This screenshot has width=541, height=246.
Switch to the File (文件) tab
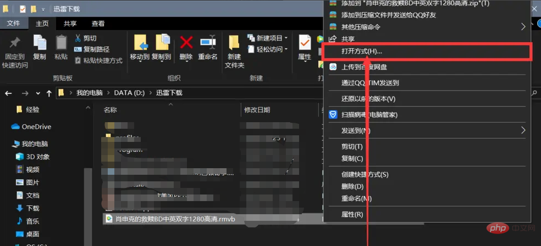[13, 24]
